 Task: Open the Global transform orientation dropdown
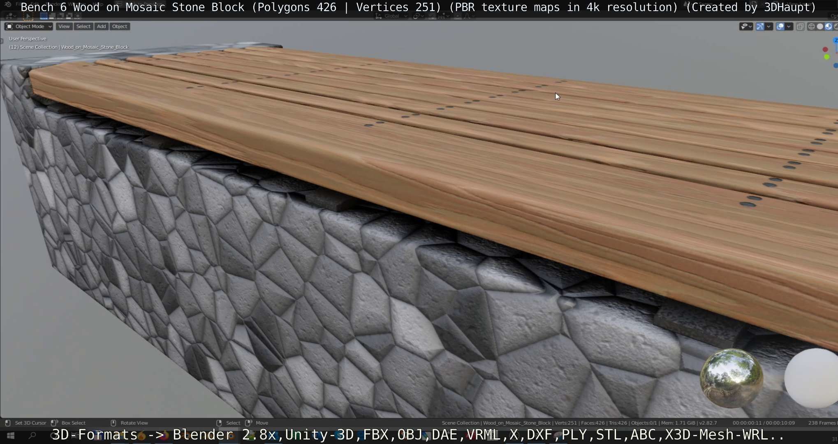click(x=391, y=16)
